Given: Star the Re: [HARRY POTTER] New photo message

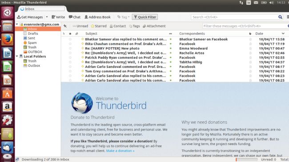Looking at the screenshot, I should click(70, 48).
